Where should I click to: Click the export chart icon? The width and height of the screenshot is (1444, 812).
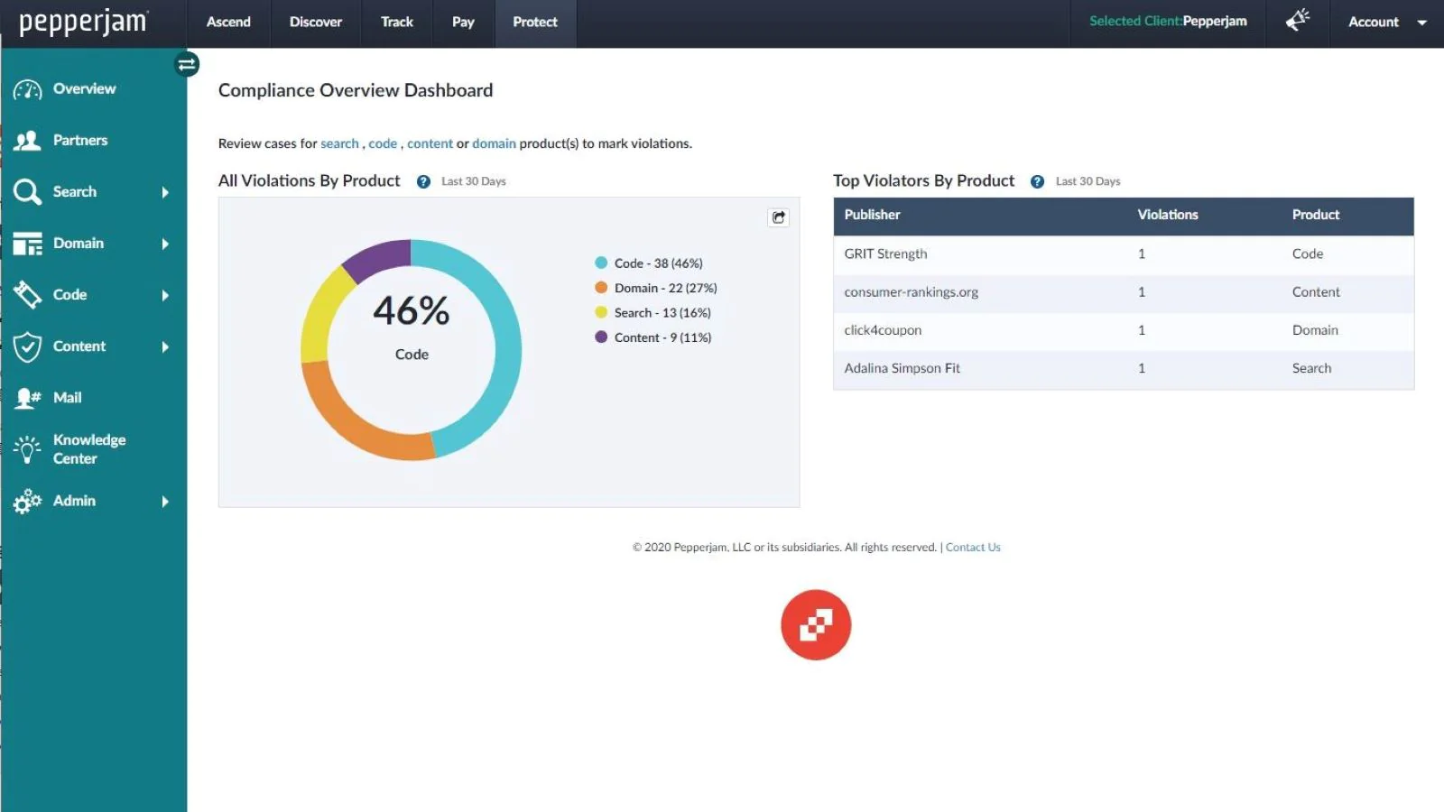point(778,217)
